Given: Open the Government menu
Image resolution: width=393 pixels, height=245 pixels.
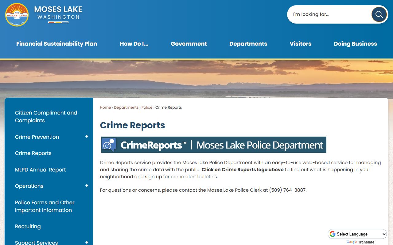Looking at the screenshot, I should tap(189, 44).
